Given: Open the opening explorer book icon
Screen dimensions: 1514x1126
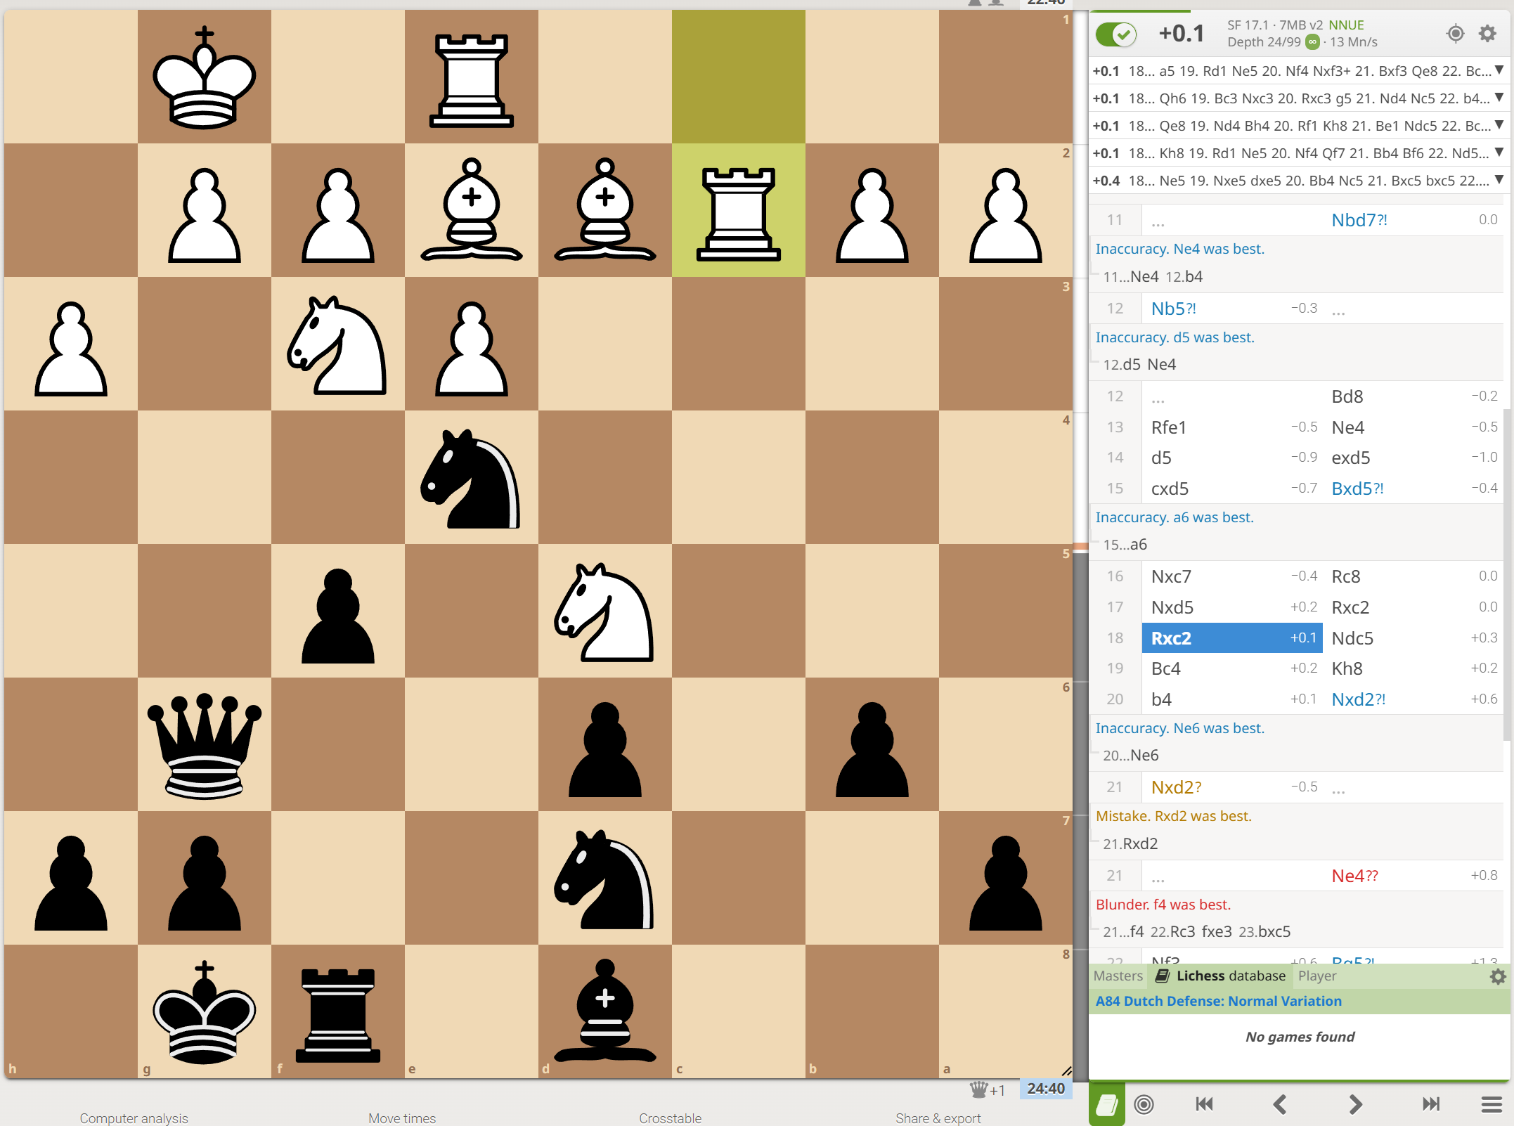Looking at the screenshot, I should click(x=1106, y=1104).
